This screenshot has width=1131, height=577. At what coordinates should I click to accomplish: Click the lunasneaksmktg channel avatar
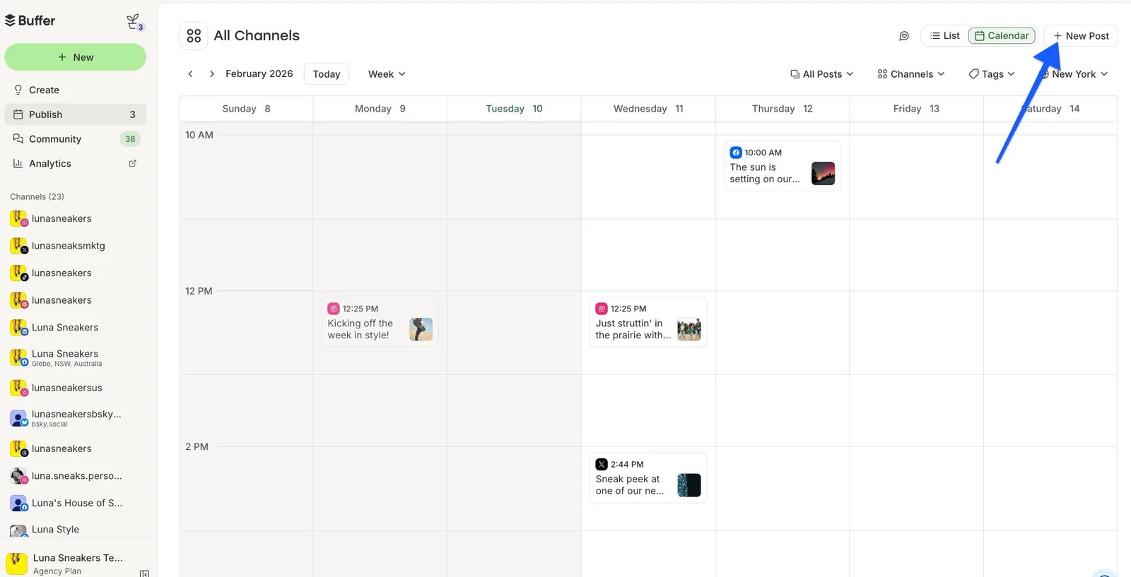coord(18,246)
